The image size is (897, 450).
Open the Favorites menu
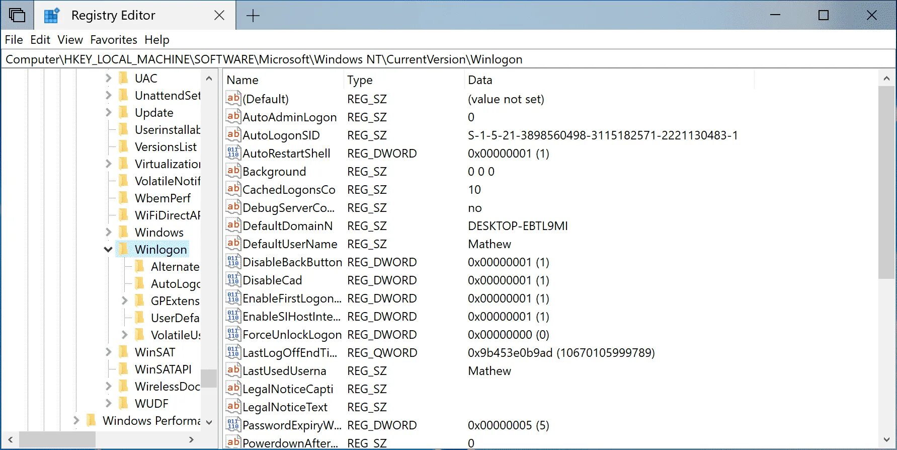tap(114, 40)
